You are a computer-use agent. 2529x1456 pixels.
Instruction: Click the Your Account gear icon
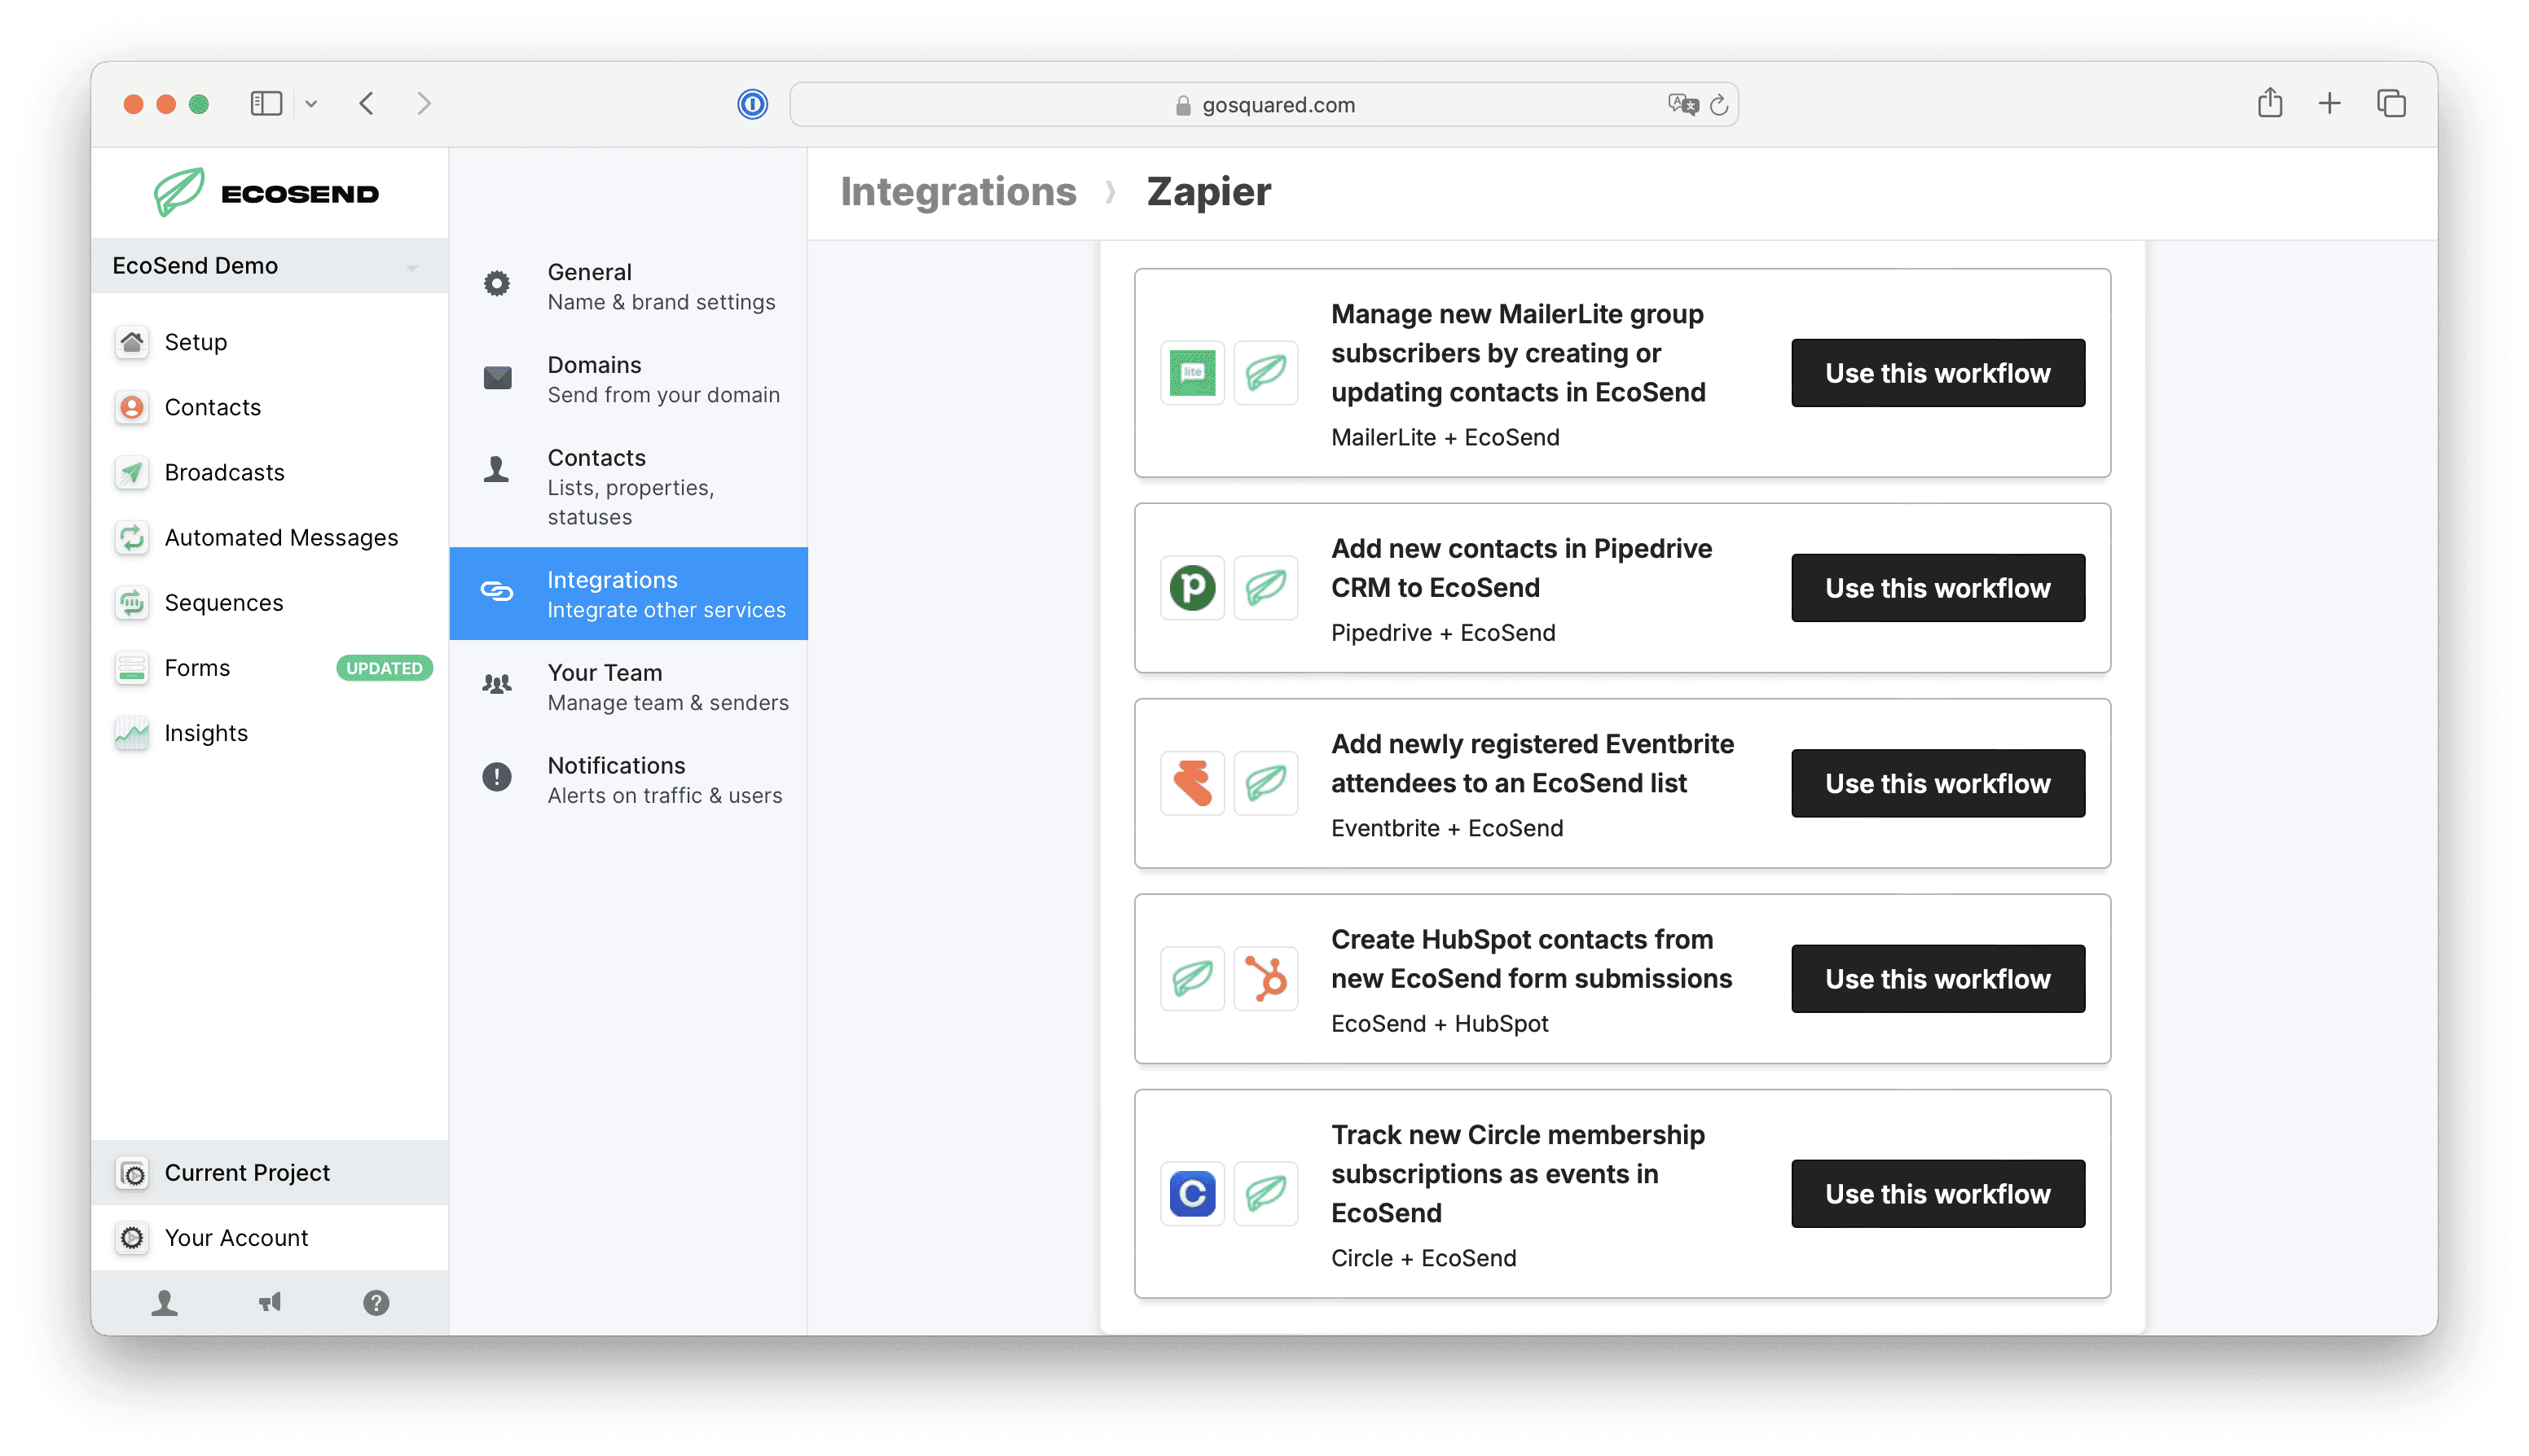point(132,1238)
